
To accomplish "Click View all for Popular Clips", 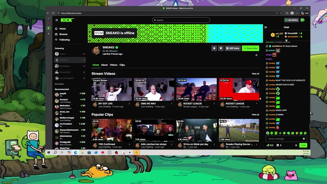I will click(255, 114).
